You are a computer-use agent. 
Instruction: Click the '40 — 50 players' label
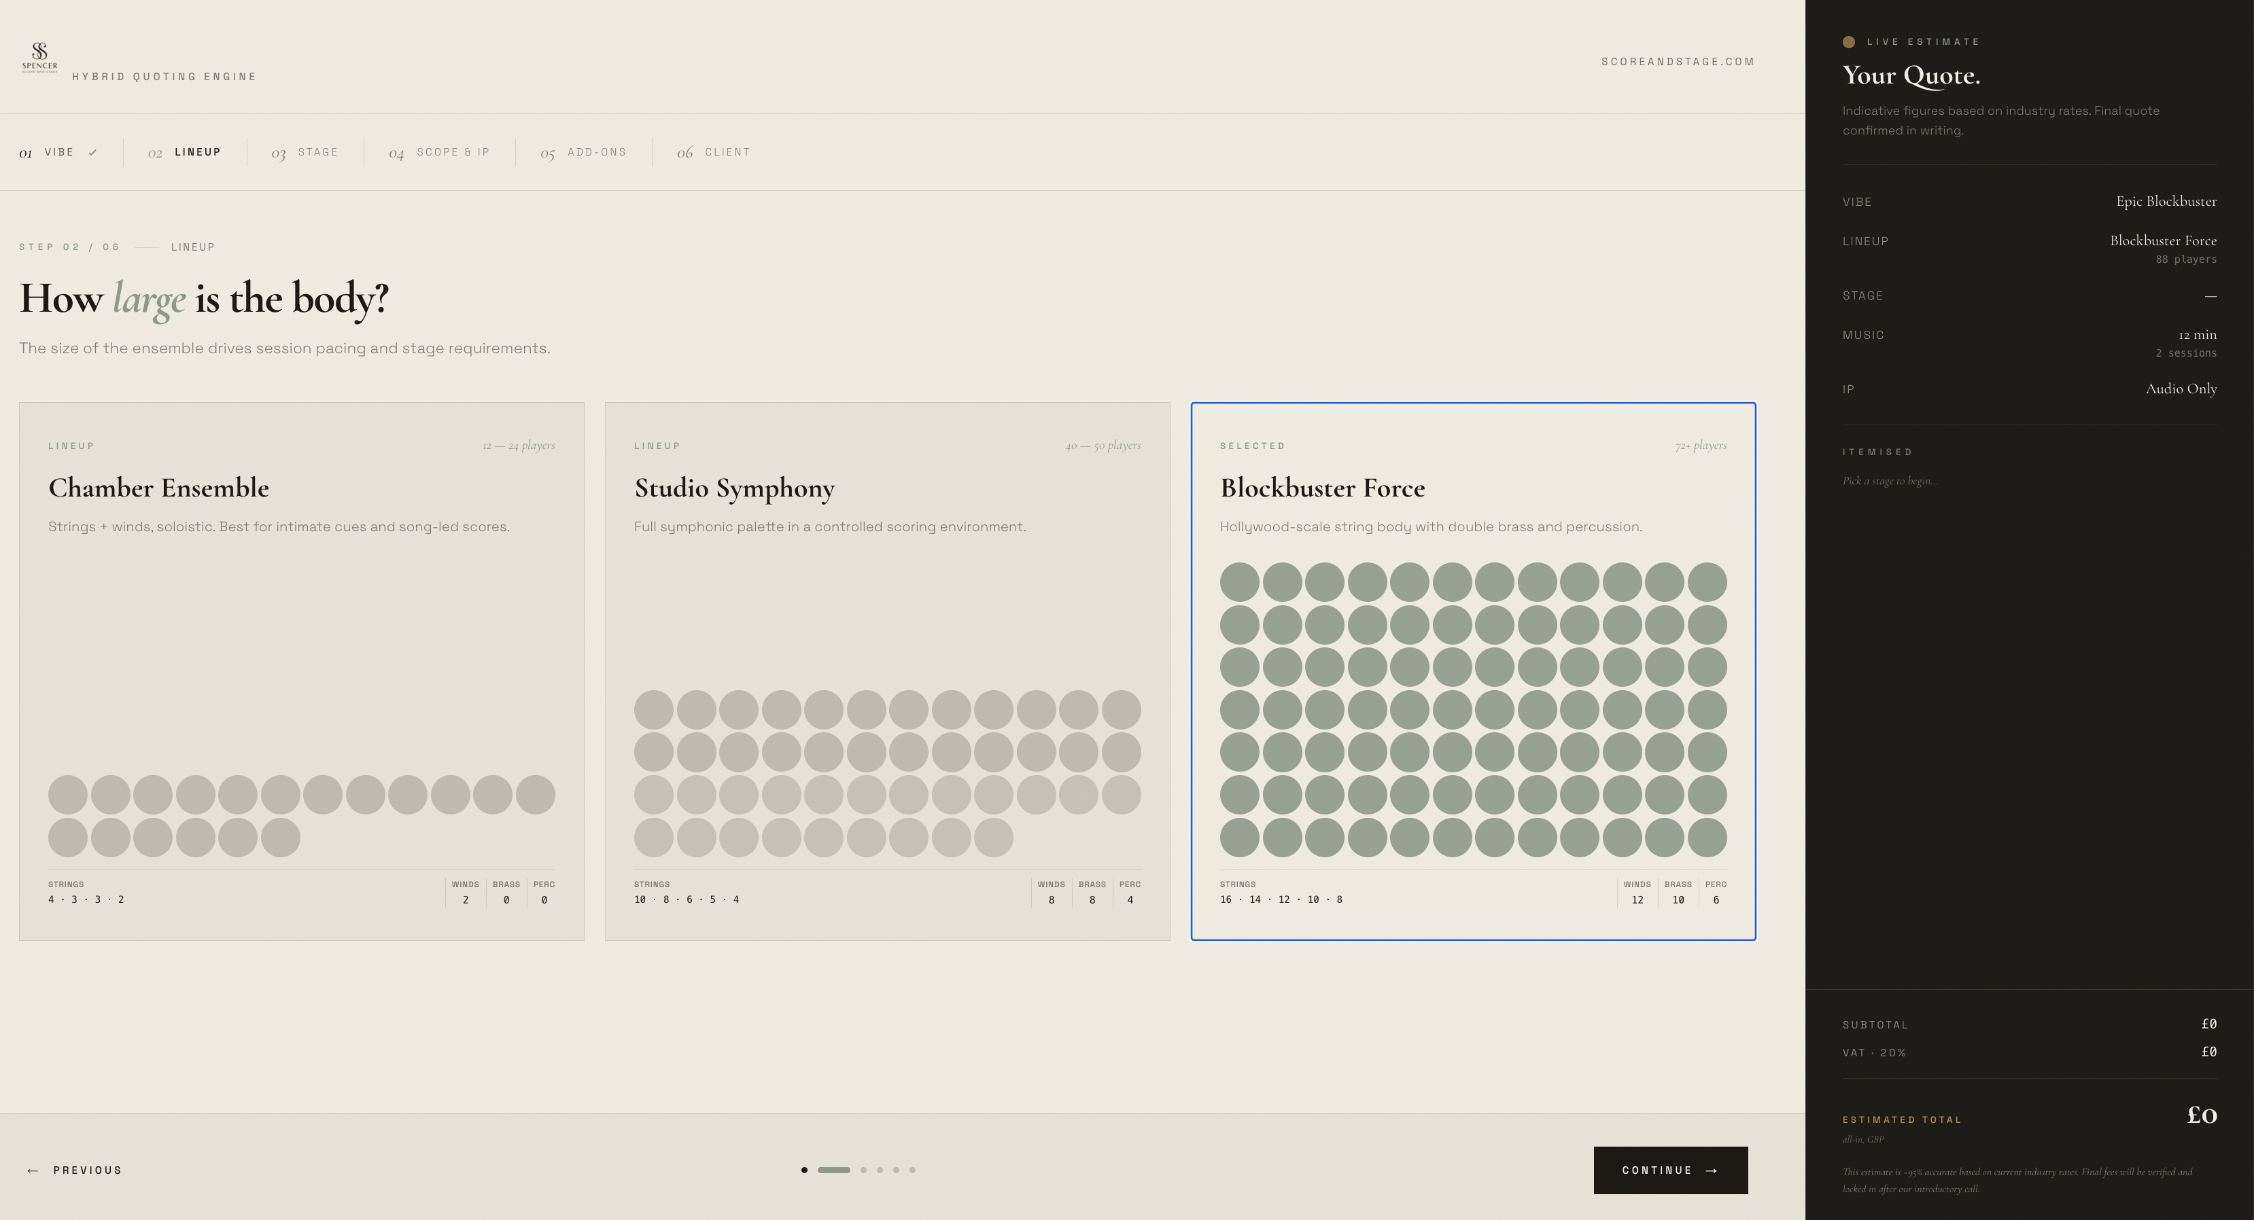(x=1103, y=445)
